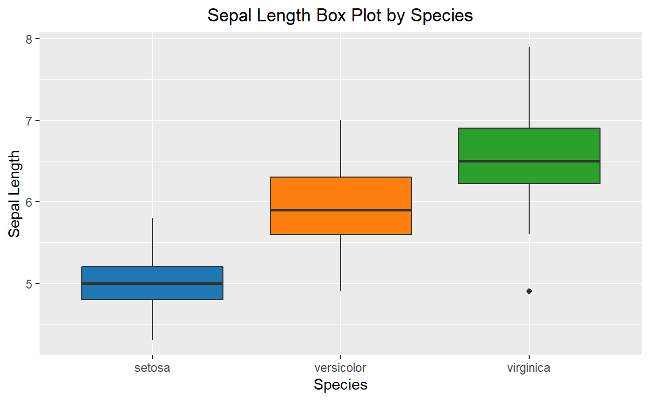Click the blue setosa box
The width and height of the screenshot is (650, 400).
(153, 283)
